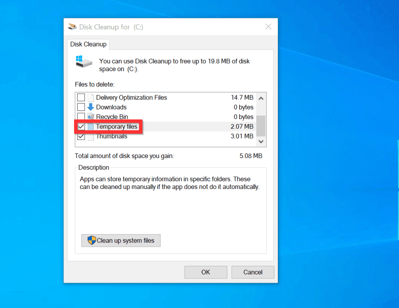Tick the Recycle Bin checkbox
This screenshot has width=399, height=308.
click(81, 117)
